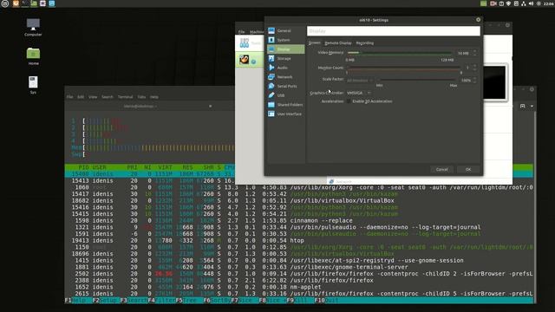Select Display category in settings sidebar
This screenshot has width=555, height=312.
click(x=285, y=49)
